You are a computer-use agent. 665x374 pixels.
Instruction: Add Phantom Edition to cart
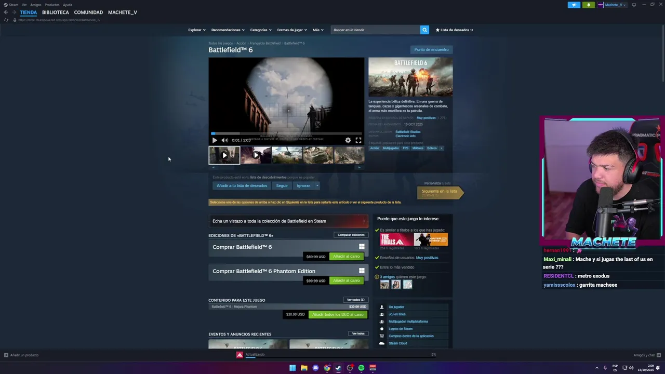(347, 280)
